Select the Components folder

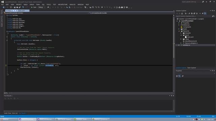[187, 27]
